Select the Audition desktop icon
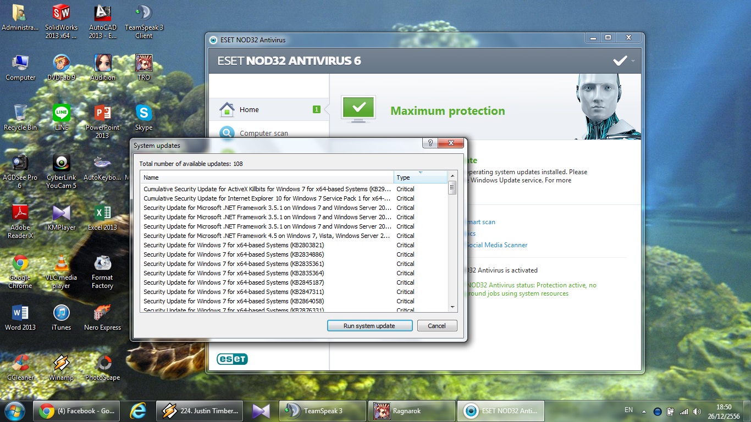 coord(103,68)
